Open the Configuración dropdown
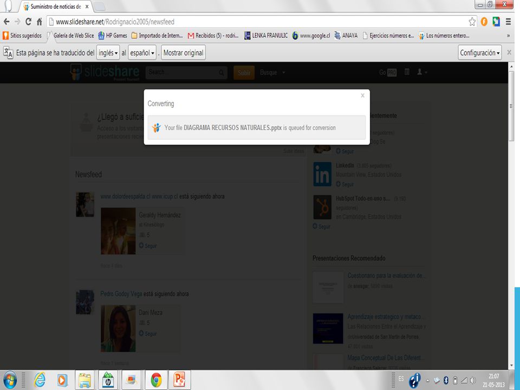Image resolution: width=520 pixels, height=390 pixels. 479,53
